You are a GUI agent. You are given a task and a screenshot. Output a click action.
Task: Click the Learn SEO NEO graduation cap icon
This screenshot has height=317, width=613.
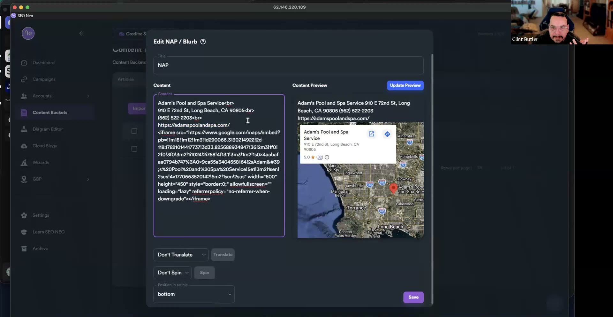point(24,232)
